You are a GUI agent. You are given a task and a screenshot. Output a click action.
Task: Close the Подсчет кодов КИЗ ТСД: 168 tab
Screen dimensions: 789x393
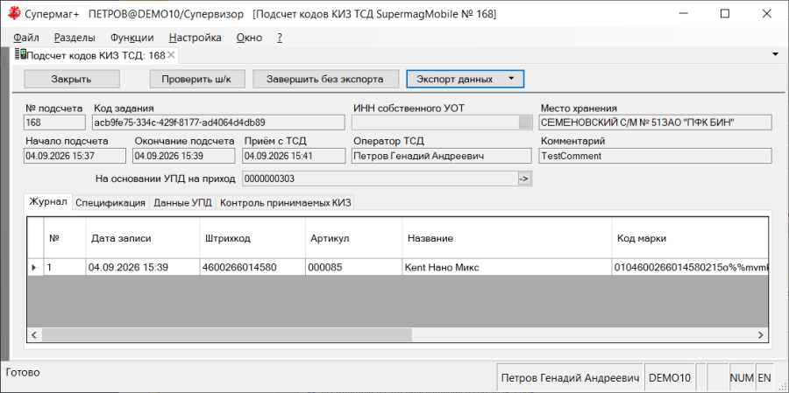(171, 55)
